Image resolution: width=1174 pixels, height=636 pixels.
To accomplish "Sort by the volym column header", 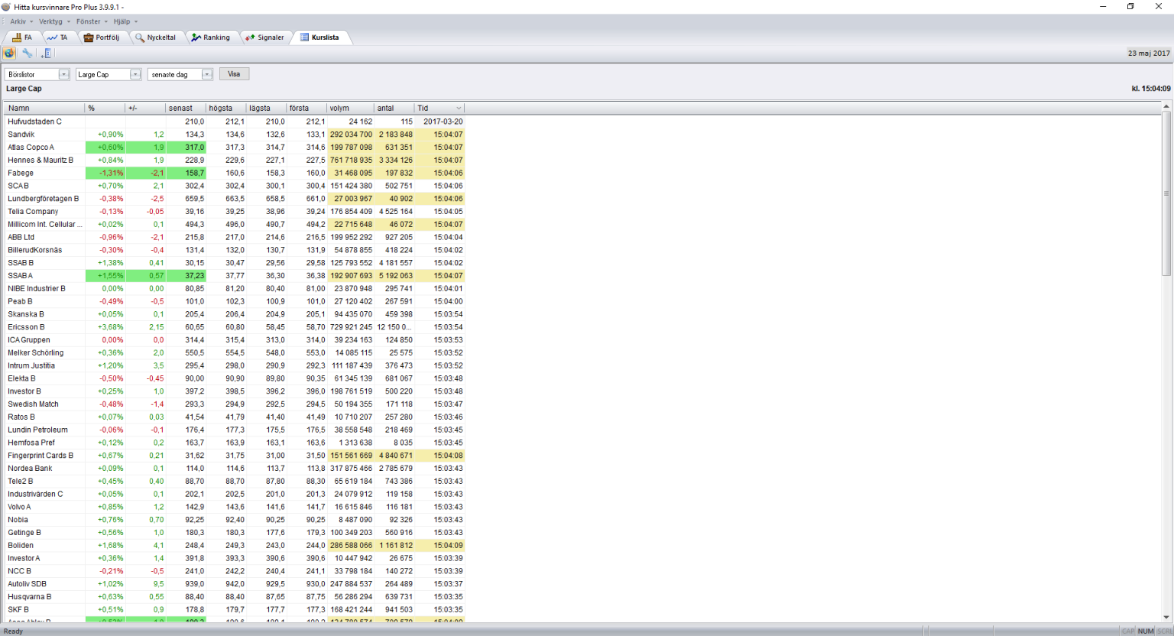I will [x=351, y=109].
